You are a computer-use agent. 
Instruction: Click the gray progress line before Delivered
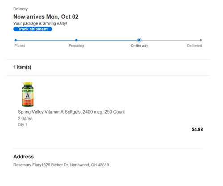[170, 40]
